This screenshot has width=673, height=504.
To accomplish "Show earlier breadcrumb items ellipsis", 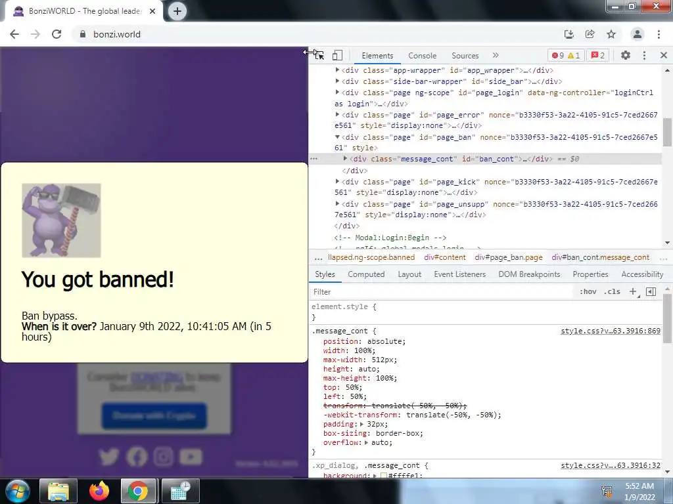I will 318,258.
